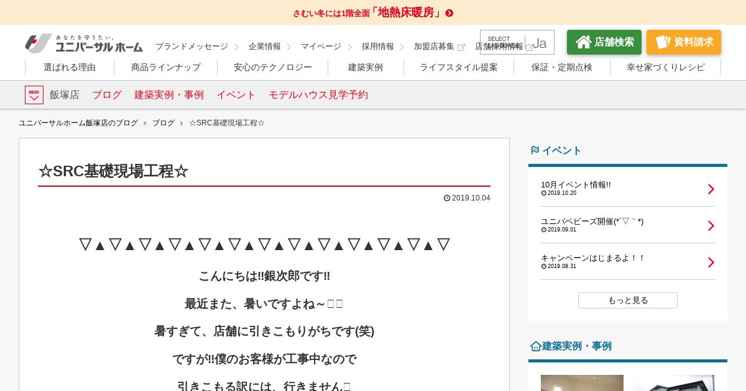Viewport: 746px width, 391px height.
Task: Open the モデルハウス見学予約 tab
Action: click(x=318, y=95)
